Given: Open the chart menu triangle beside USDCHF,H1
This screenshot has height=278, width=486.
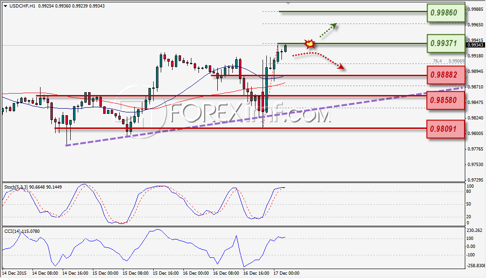Looking at the screenshot, I should [x=5, y=6].
